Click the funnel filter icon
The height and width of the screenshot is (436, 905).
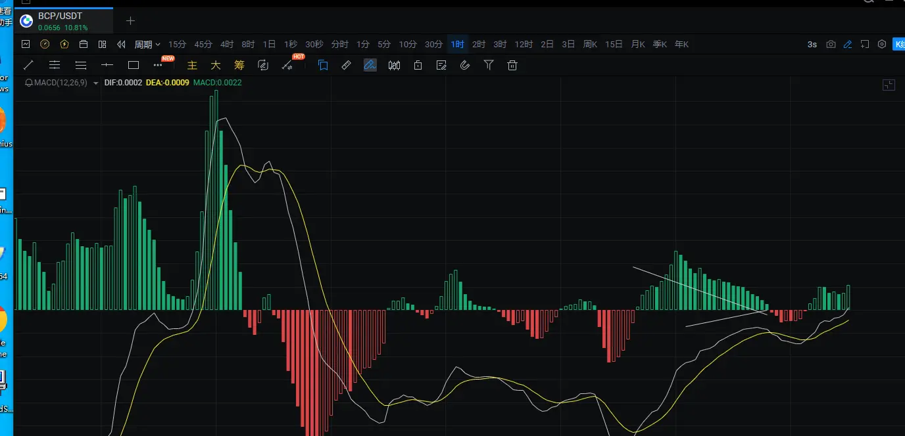coord(489,65)
